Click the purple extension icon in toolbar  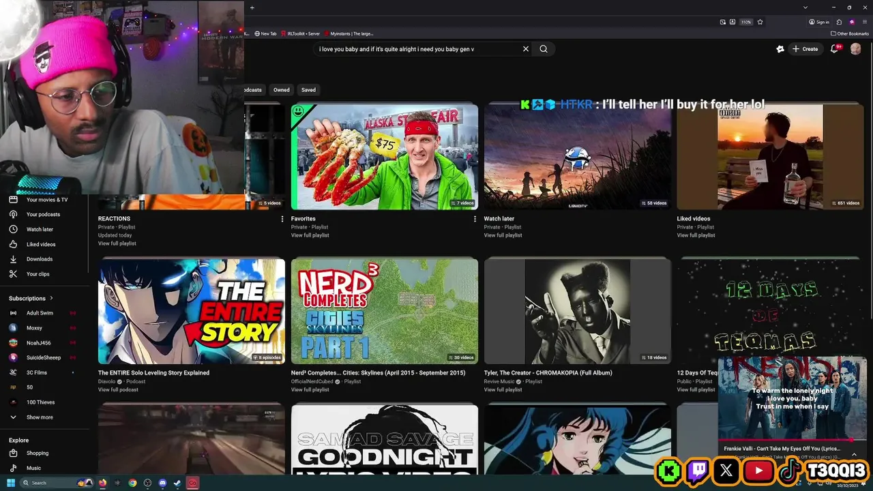[852, 22]
